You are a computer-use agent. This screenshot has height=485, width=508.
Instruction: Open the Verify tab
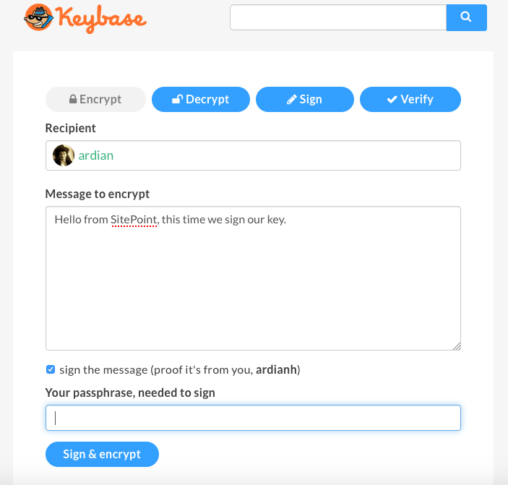point(410,99)
